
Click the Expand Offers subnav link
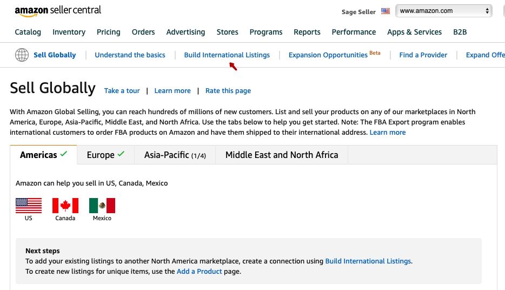click(x=486, y=55)
